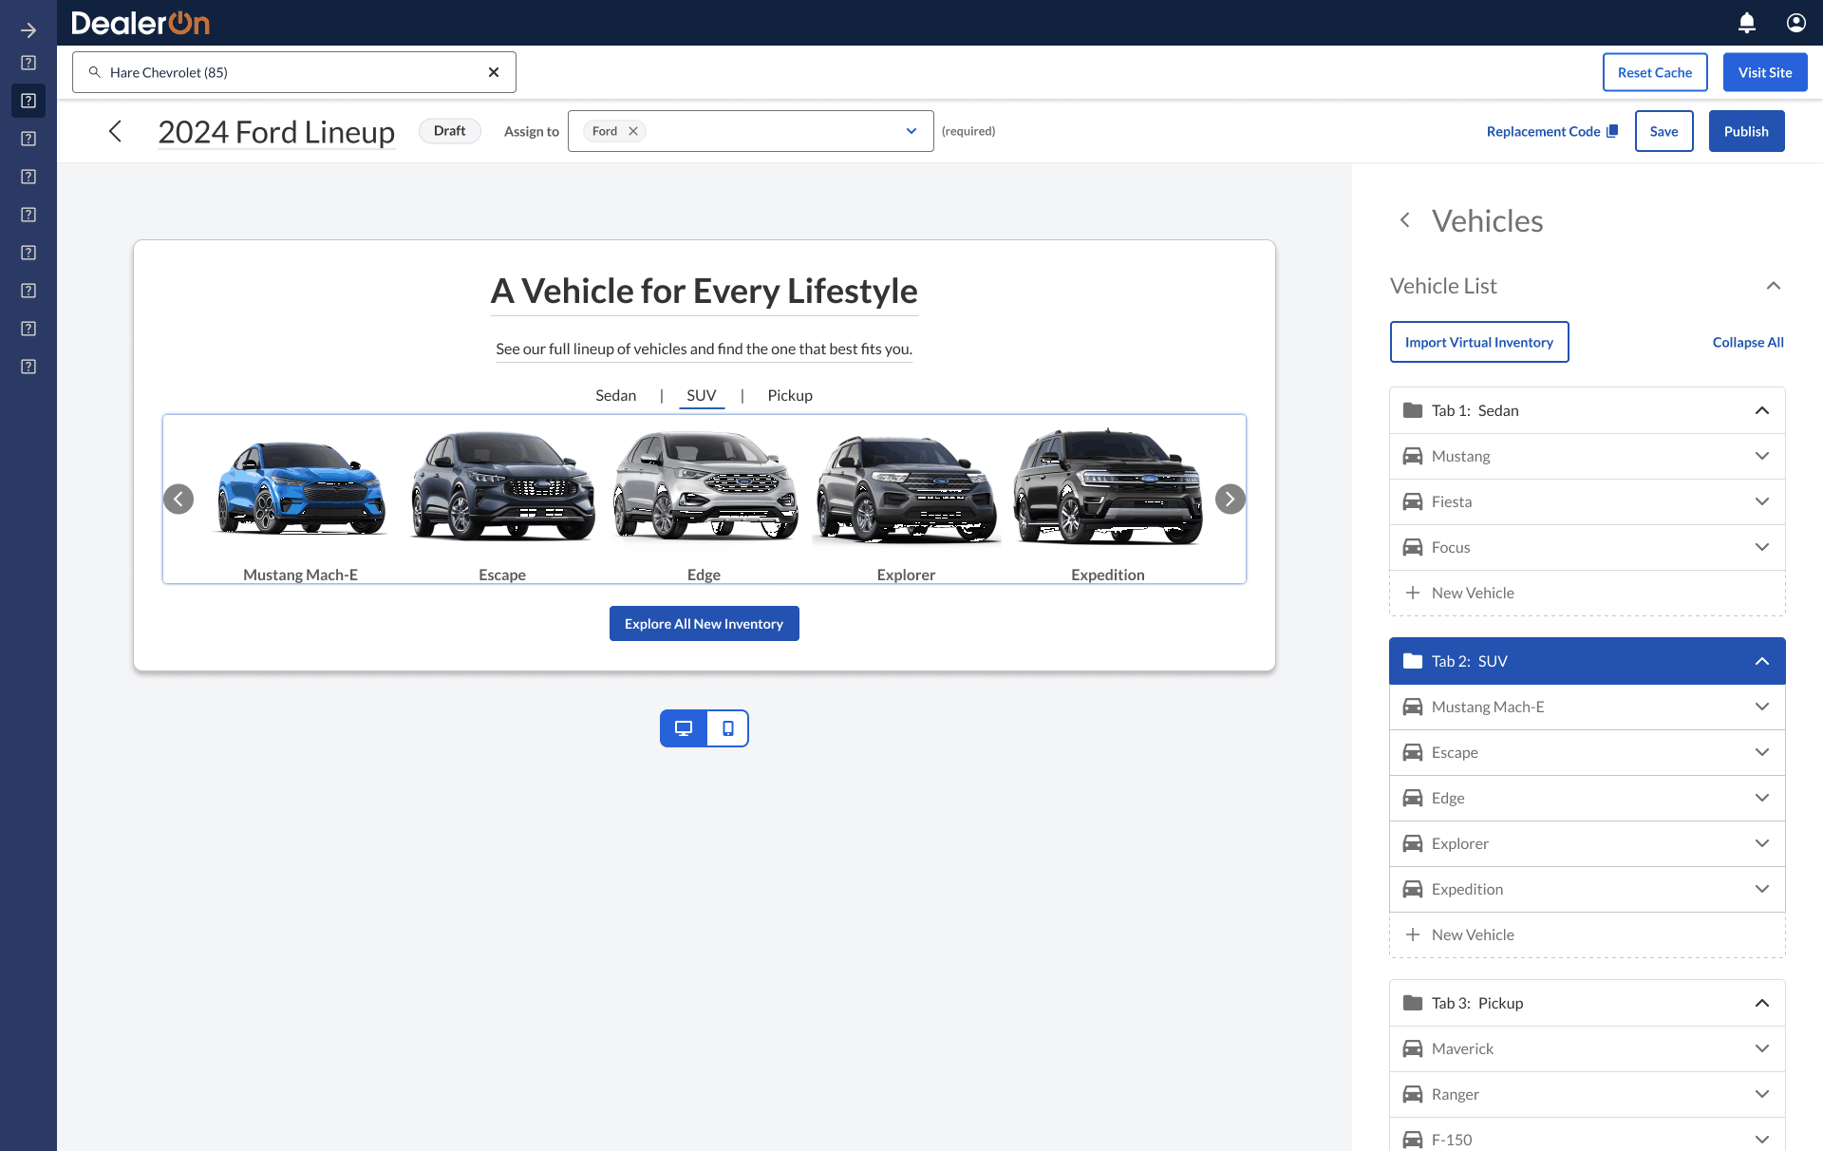Collapse the Vehicle List section
Image resolution: width=1823 pixels, height=1151 pixels.
[x=1774, y=286]
